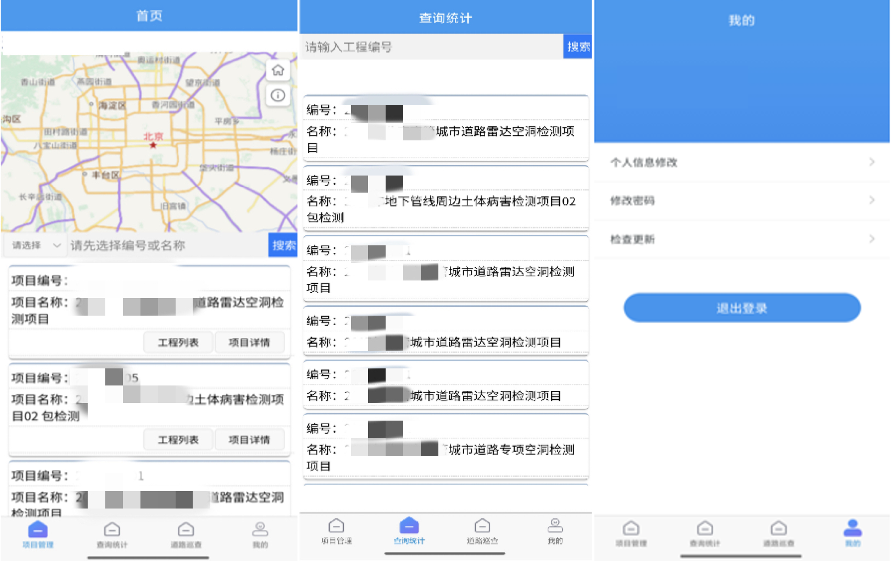The image size is (891, 561).
Task: Open 项目详情 for the first 道路雷达空洞检测 project
Action: click(x=249, y=342)
